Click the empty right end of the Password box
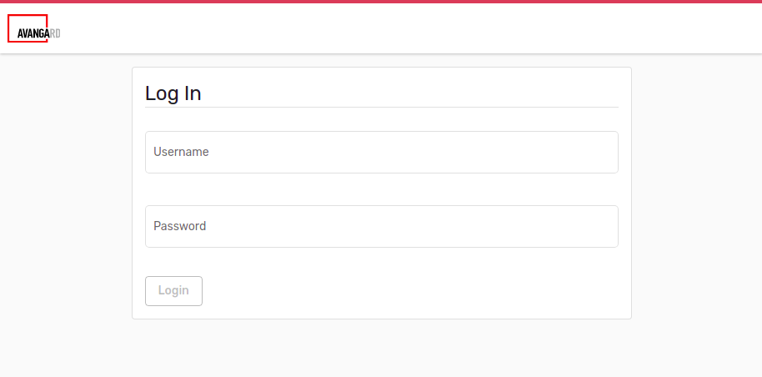Screen dimensions: 762x377 click(x=559, y=226)
